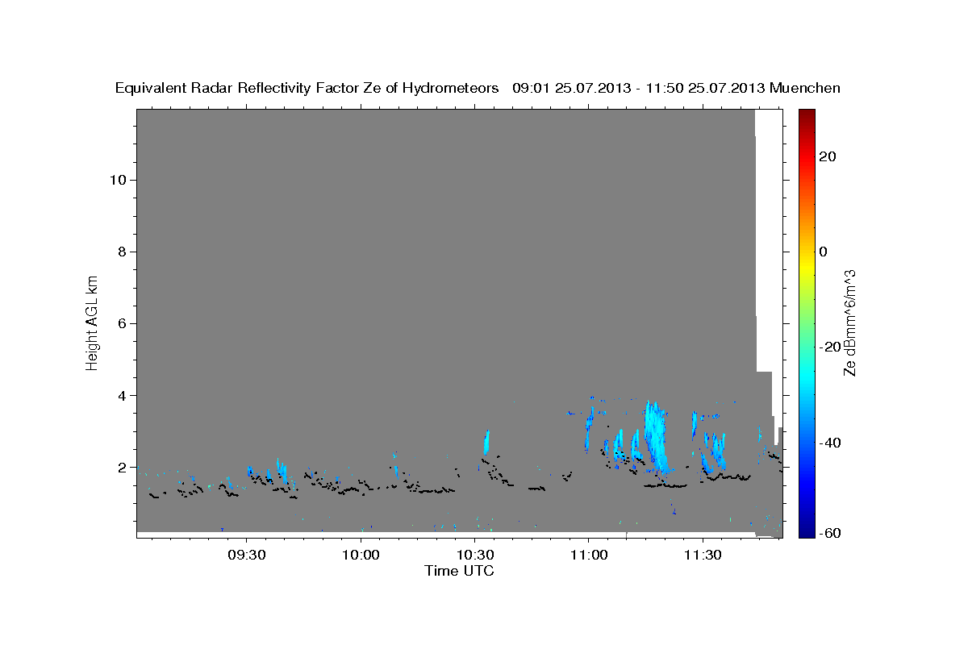Viewport: 968px width, 645px height.
Task: Click the colorbar value -60
Action: tap(830, 532)
